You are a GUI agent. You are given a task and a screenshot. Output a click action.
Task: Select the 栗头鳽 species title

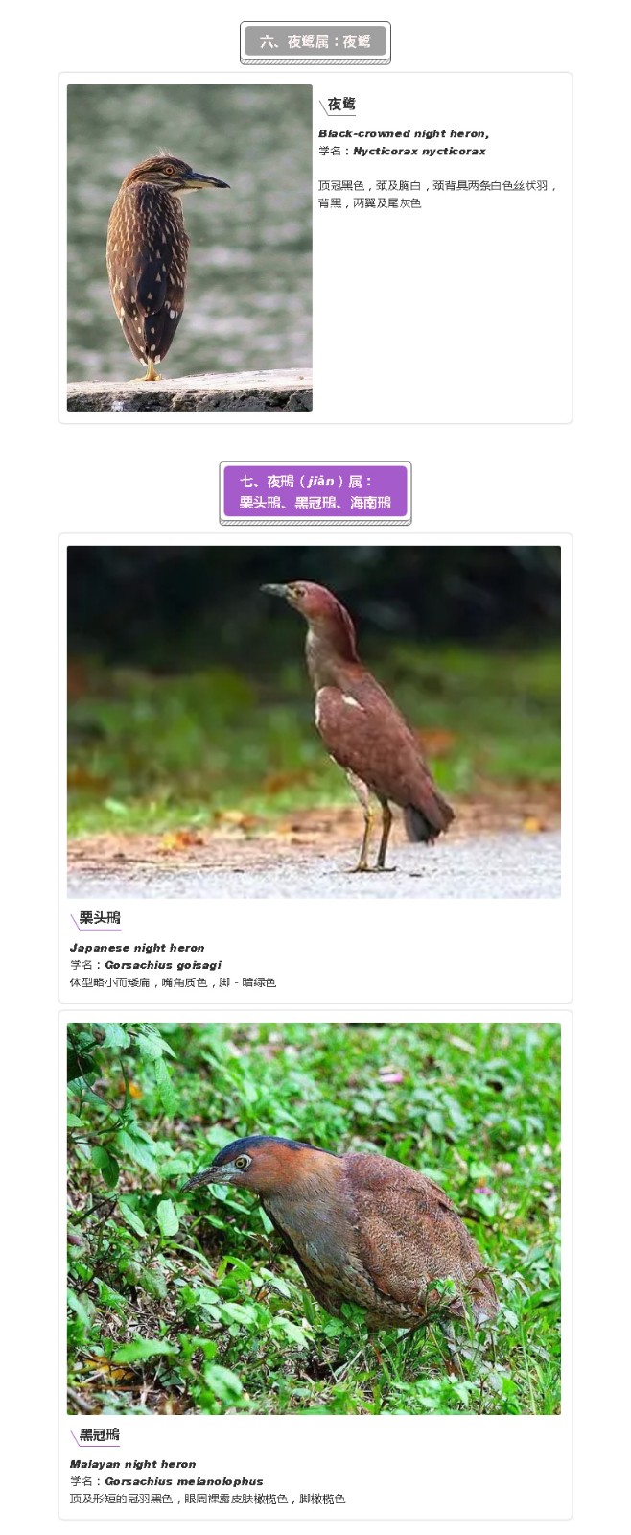pyautogui.click(x=100, y=918)
